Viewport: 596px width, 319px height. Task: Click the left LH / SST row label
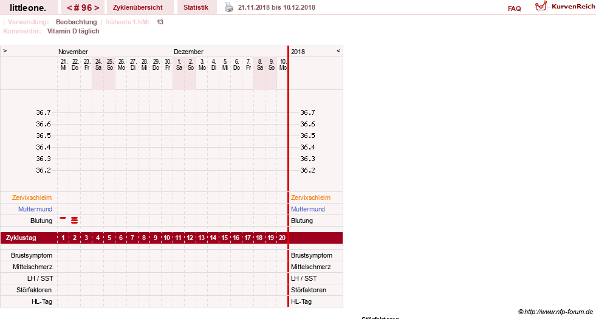[x=40, y=279]
